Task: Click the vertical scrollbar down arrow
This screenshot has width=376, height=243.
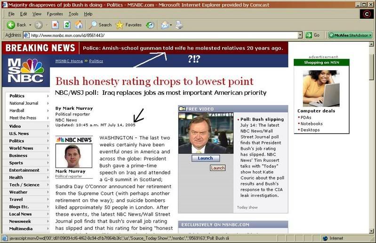Action: click(371, 231)
